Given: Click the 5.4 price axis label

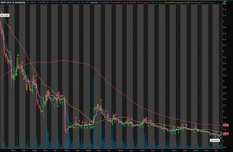Looking at the screenshot, I should coord(225,9).
